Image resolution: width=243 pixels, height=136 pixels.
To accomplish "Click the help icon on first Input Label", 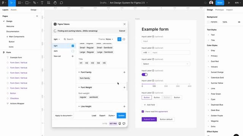I will tap(153, 37).
